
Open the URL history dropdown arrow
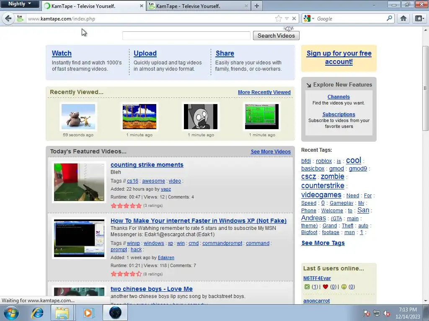coord(287,18)
